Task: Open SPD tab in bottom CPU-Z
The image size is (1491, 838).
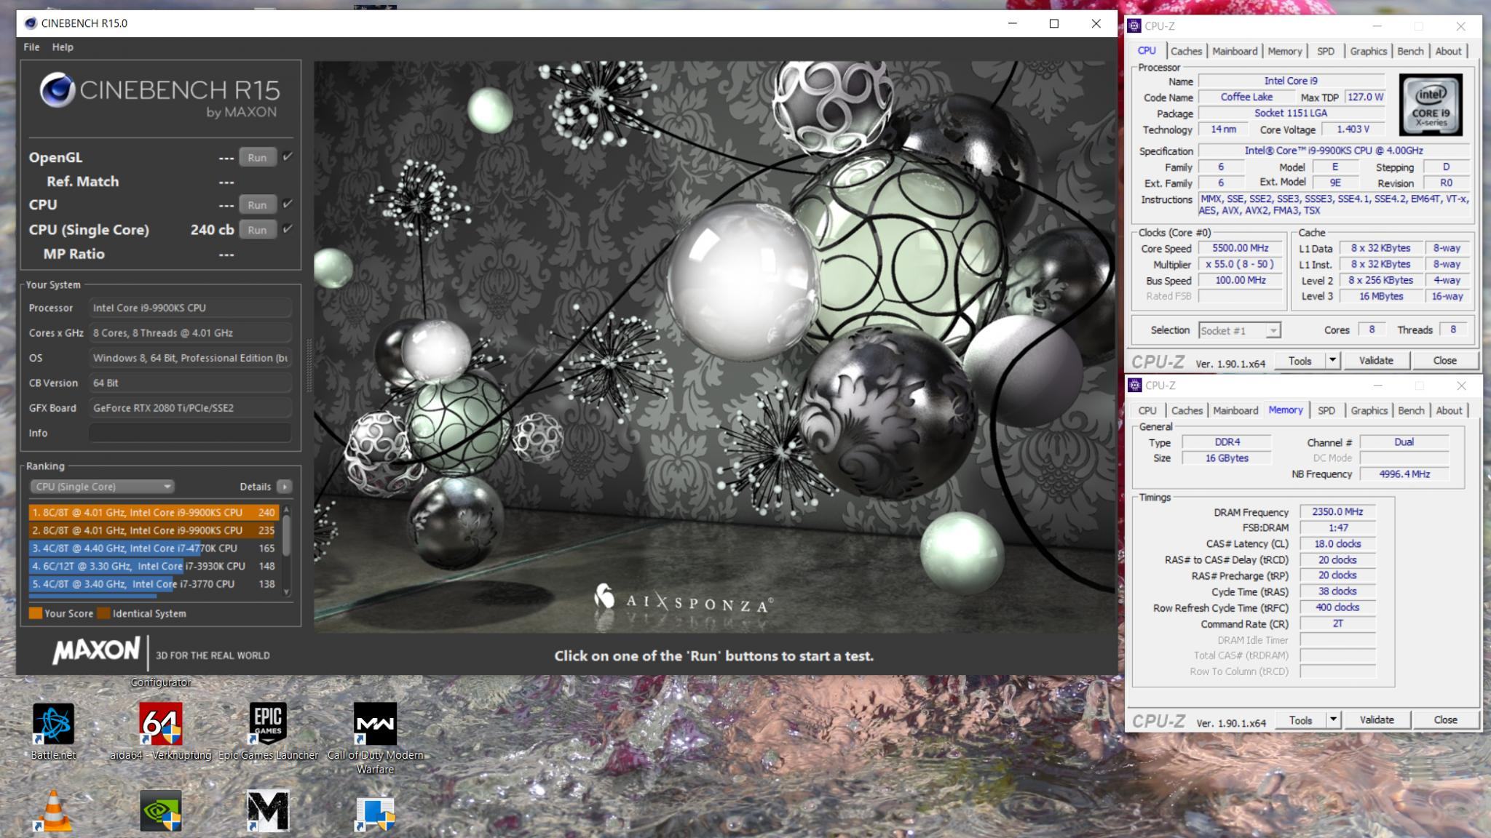Action: tap(1326, 410)
